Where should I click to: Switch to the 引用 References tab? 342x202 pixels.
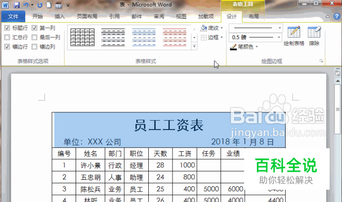click(114, 17)
